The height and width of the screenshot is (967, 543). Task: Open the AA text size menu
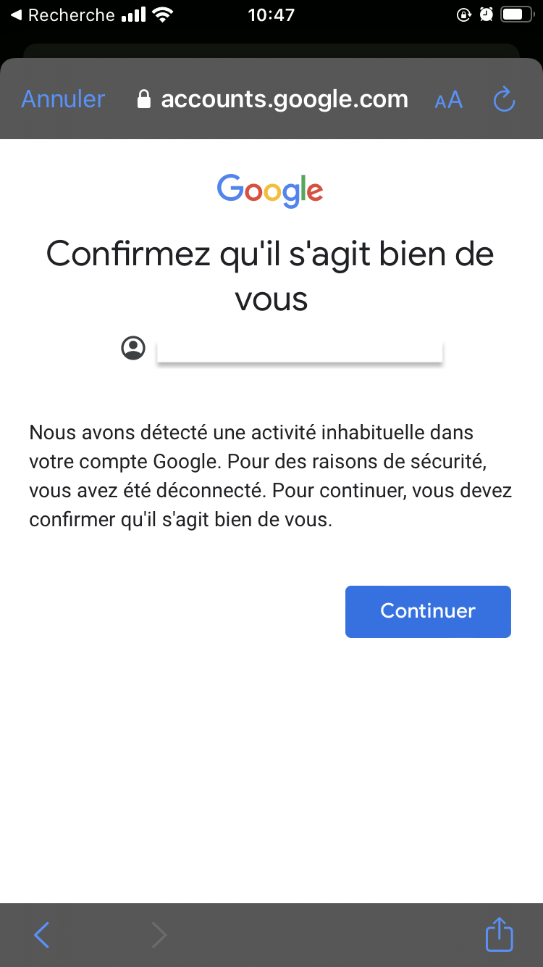tap(448, 100)
